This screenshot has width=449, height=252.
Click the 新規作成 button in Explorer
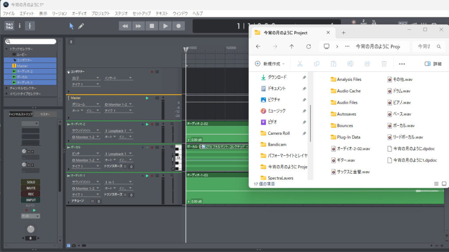pos(270,64)
